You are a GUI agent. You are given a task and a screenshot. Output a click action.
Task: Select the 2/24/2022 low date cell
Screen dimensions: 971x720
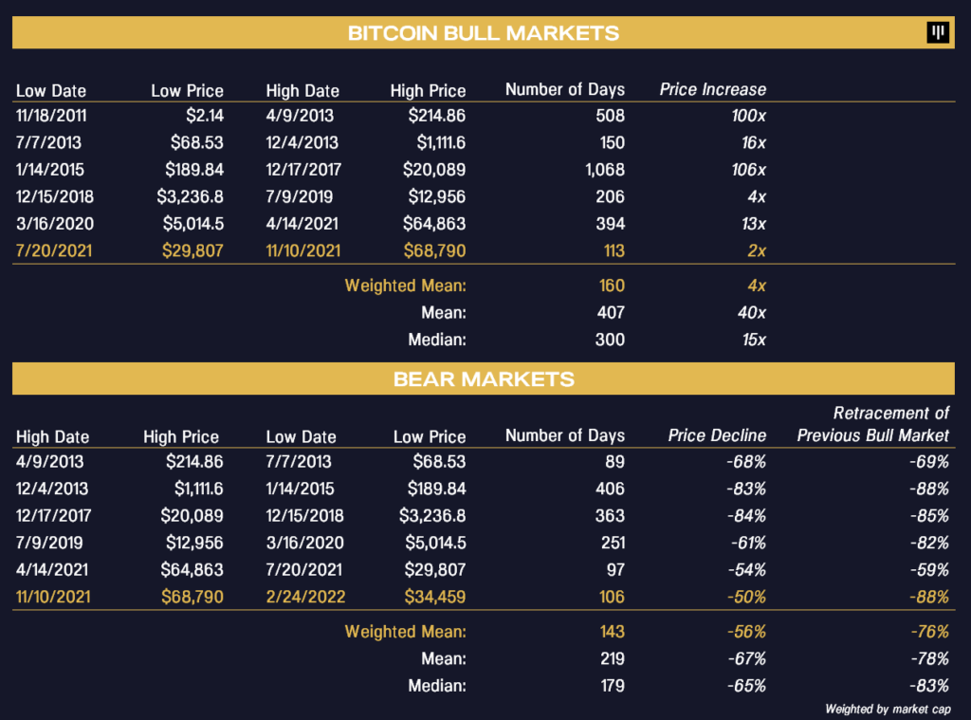tap(305, 598)
